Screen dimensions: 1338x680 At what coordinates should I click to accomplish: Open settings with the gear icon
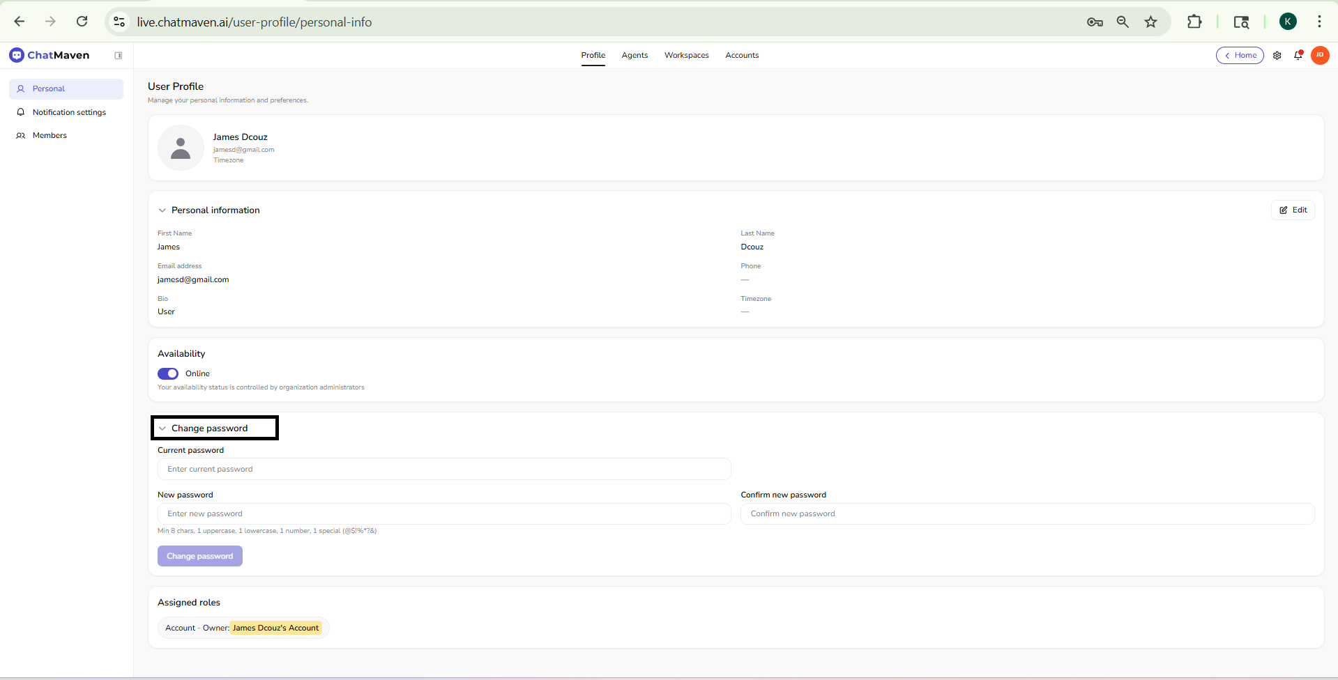pyautogui.click(x=1277, y=55)
